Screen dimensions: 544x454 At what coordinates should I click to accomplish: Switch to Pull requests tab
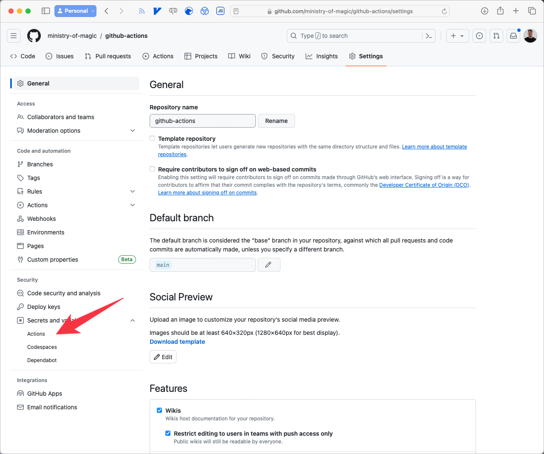click(108, 56)
